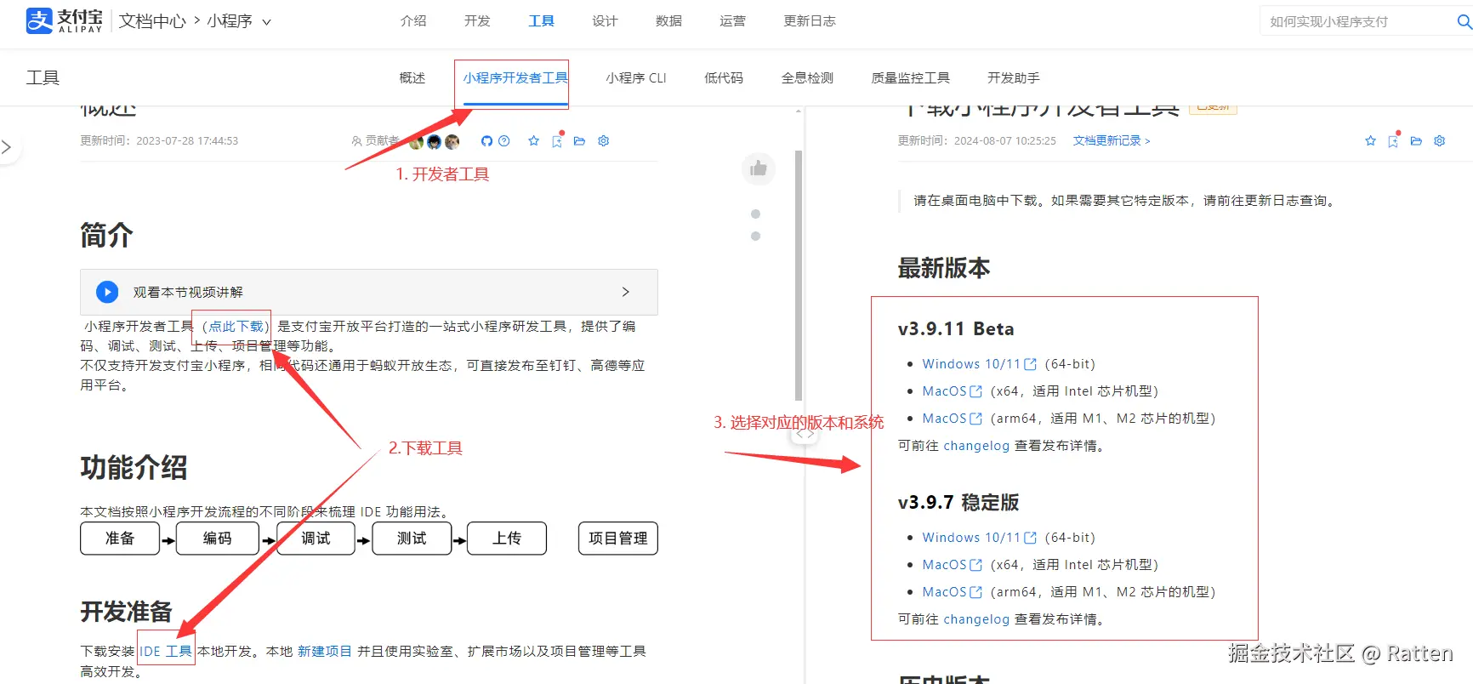This screenshot has width=1473, height=684.
Task: Click the 准备 flow step box
Action: [x=120, y=539]
